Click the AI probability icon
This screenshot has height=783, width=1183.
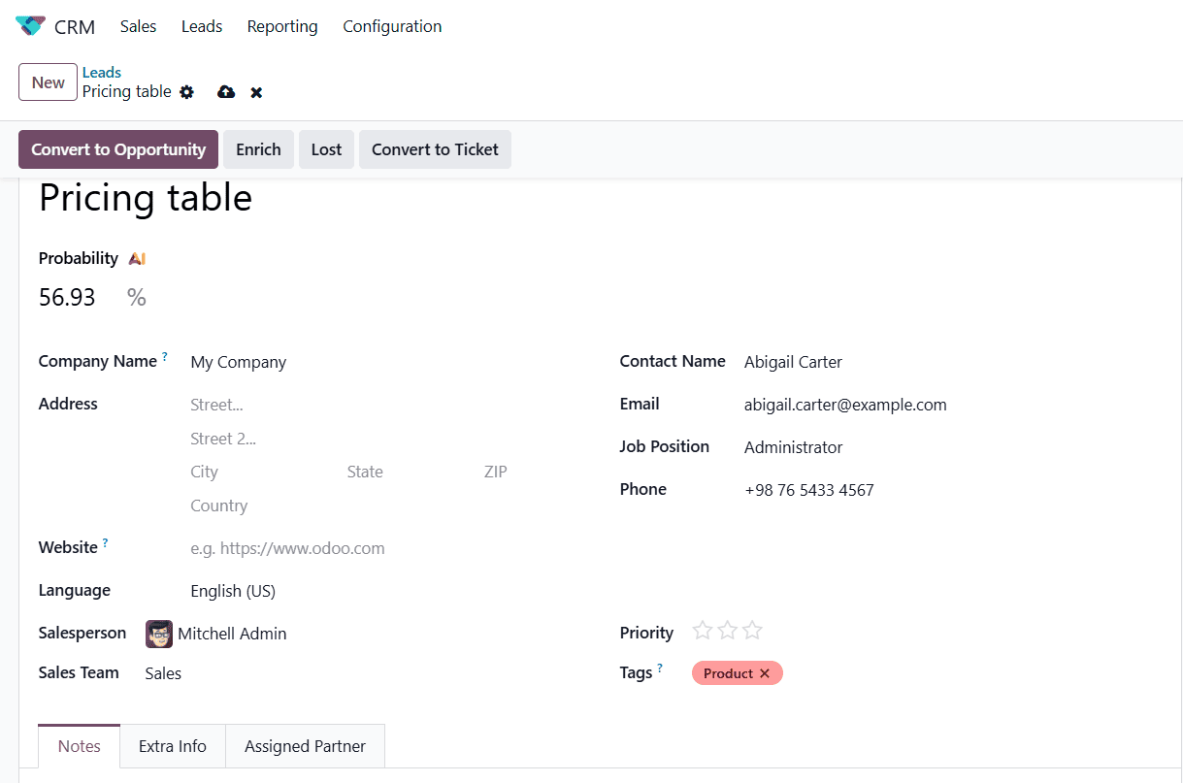pos(137,258)
